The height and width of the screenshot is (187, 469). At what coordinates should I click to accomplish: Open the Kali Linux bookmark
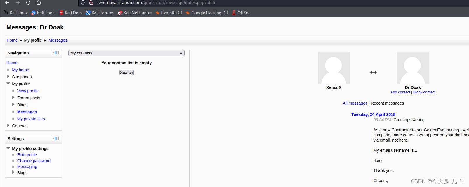16,13
